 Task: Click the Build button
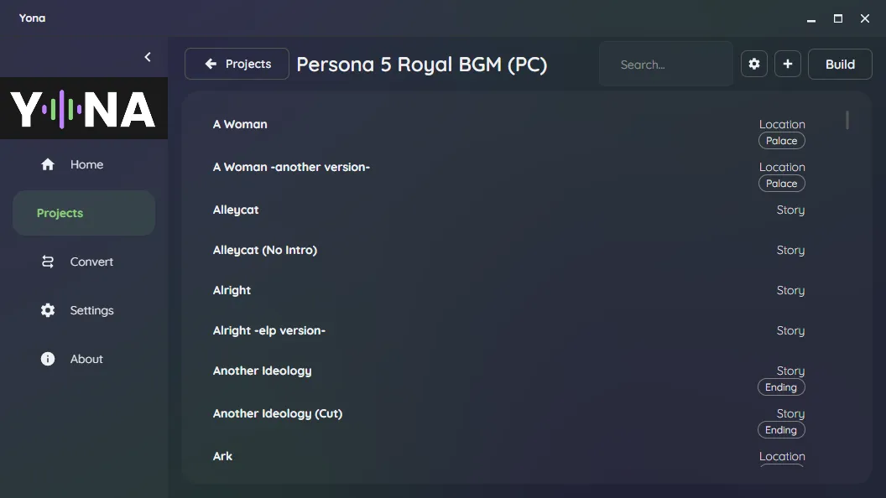[840, 64]
